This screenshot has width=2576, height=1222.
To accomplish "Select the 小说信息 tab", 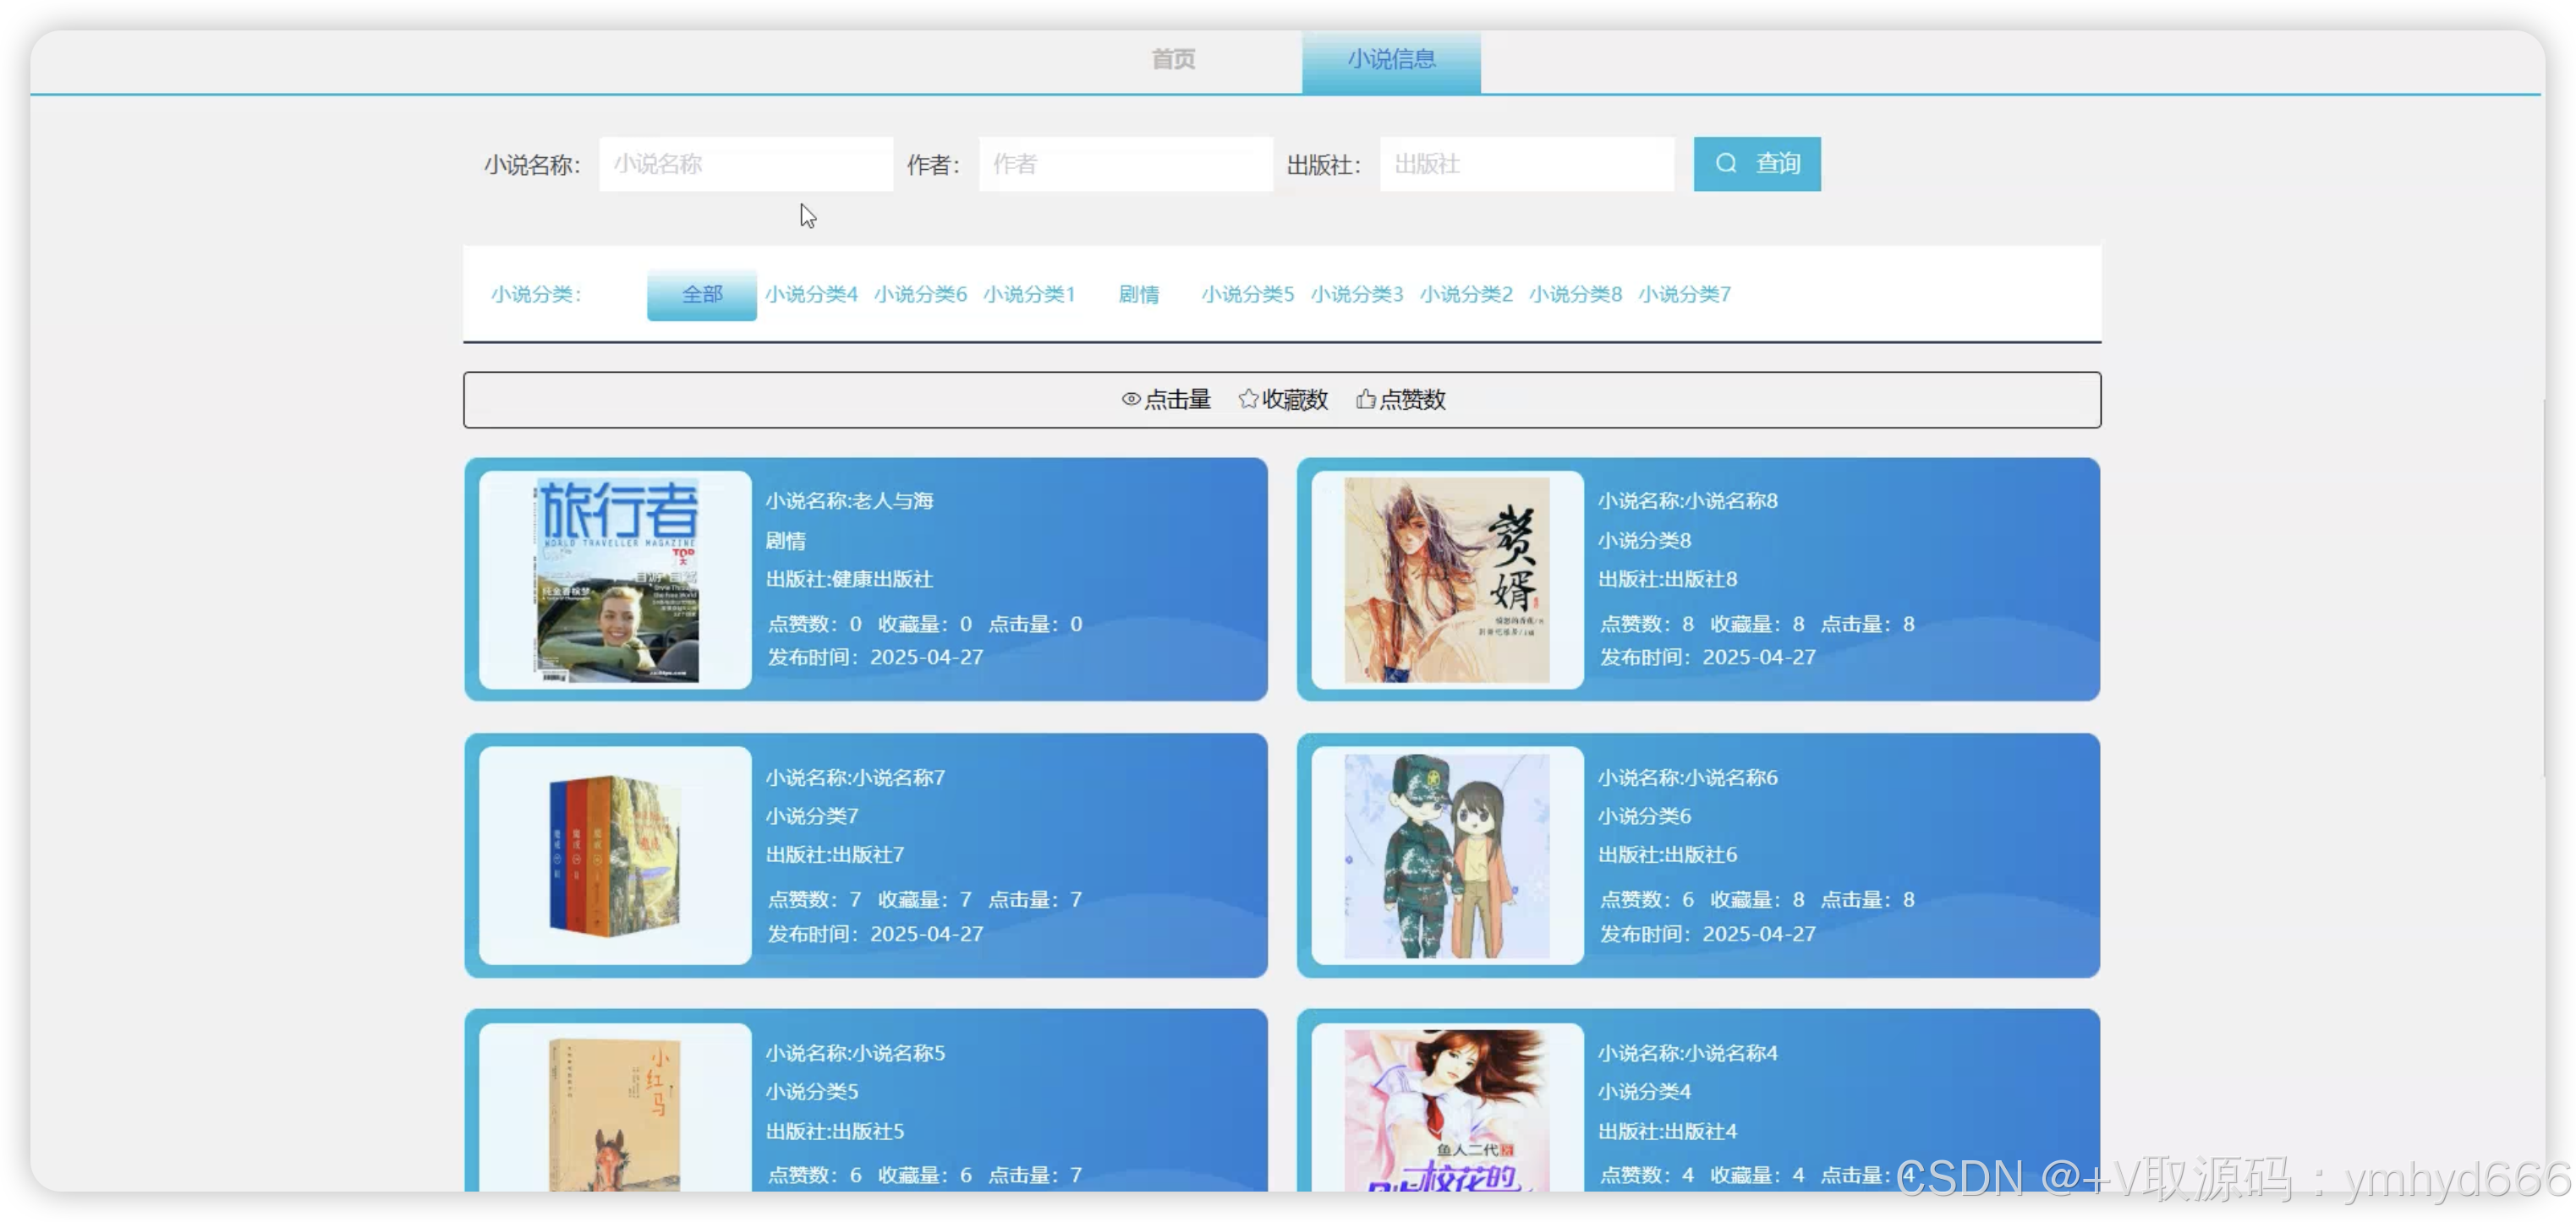I will (1391, 60).
